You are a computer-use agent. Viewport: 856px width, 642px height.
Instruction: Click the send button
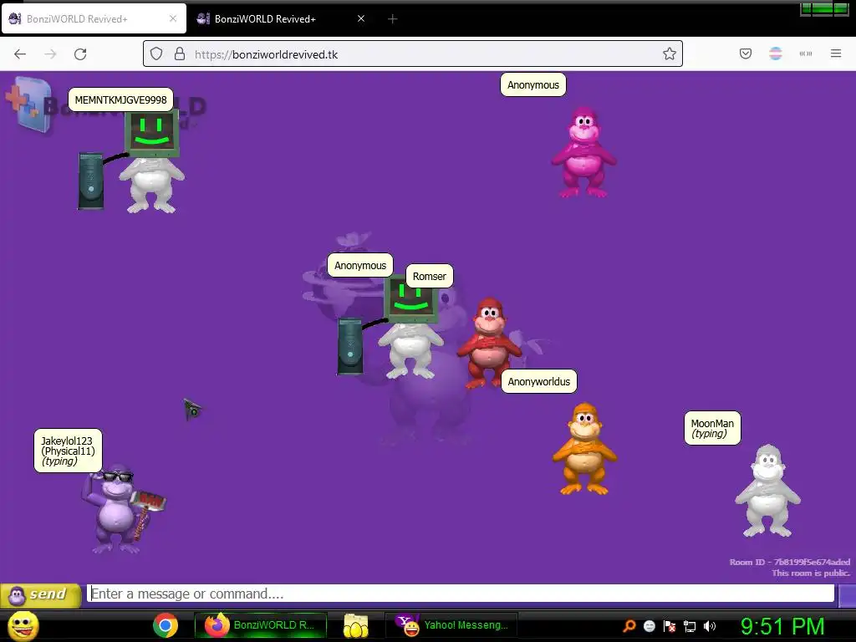[40, 595]
